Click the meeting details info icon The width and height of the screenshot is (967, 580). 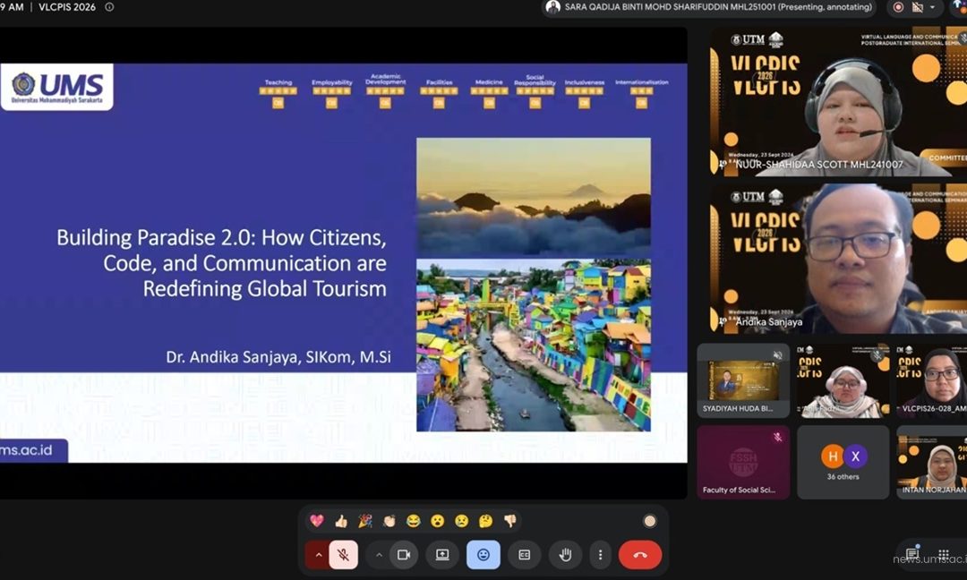pyautogui.click(x=109, y=7)
